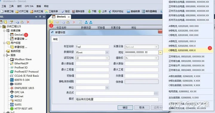Image resolution: width=215 pixels, height=113 pixels.
Task: Choose C相电压, 02010300 from popup list
Action: pos(188,50)
